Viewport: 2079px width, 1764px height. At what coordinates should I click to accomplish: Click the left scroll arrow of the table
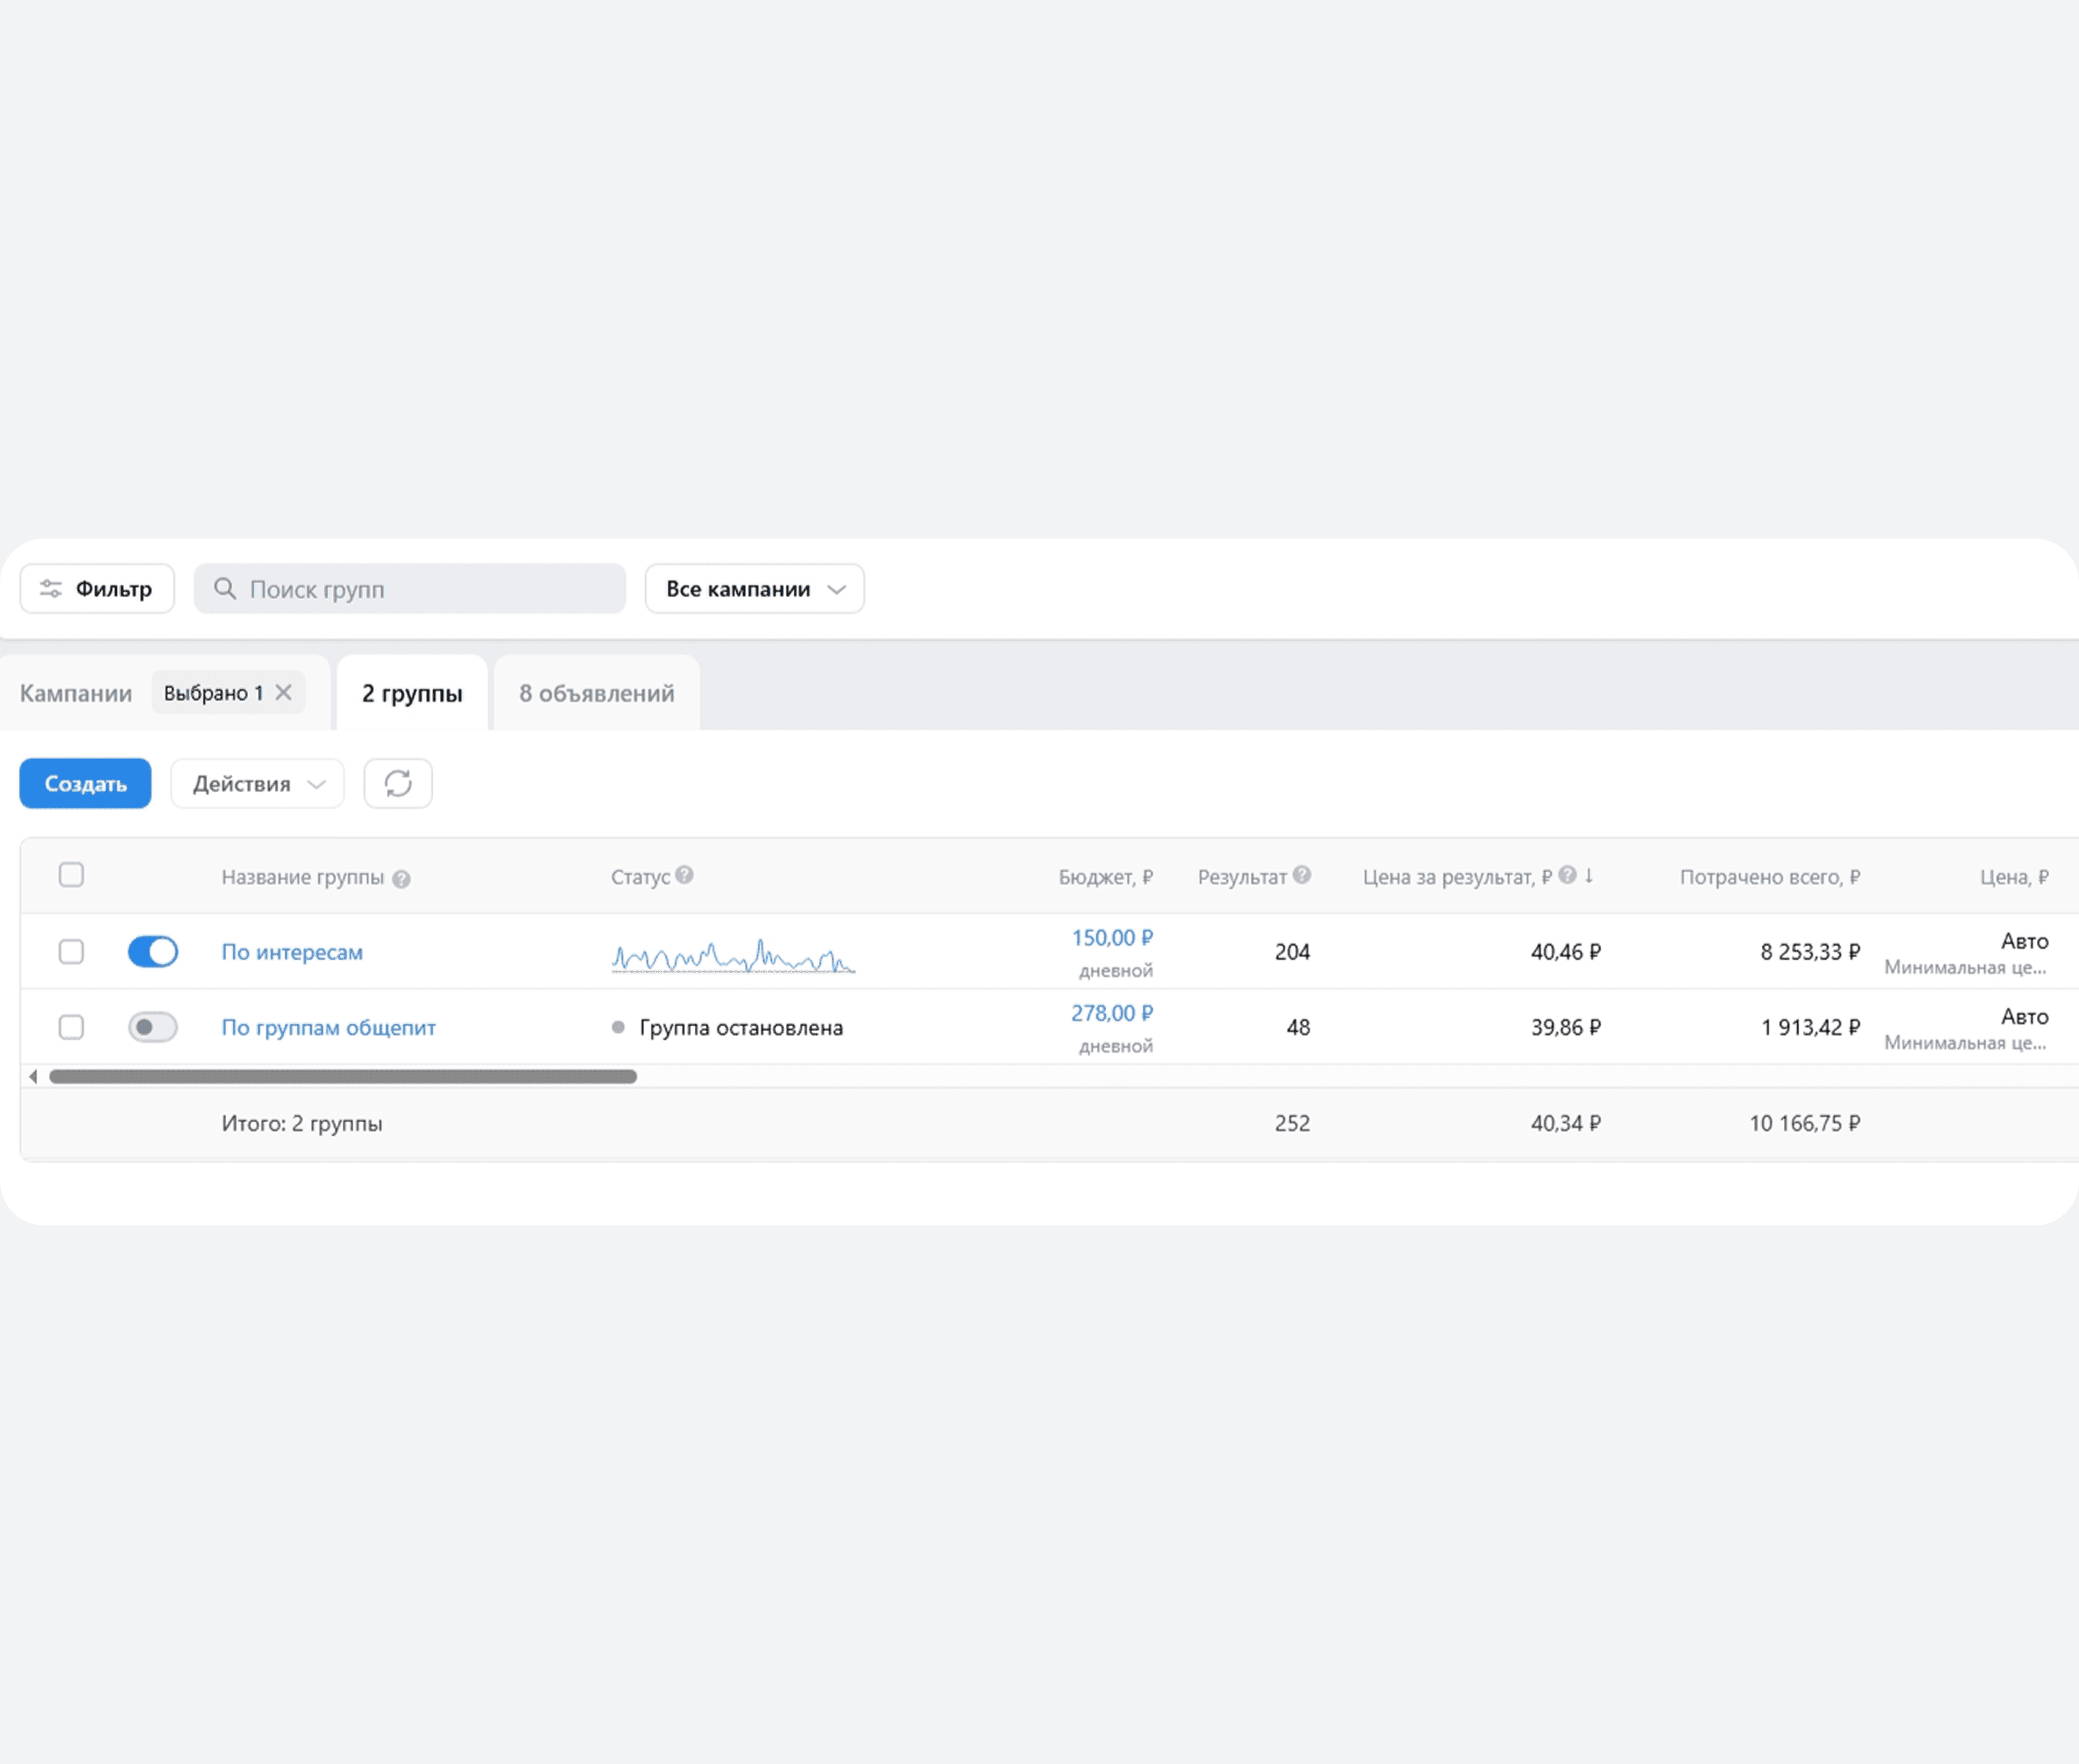click(x=33, y=1076)
